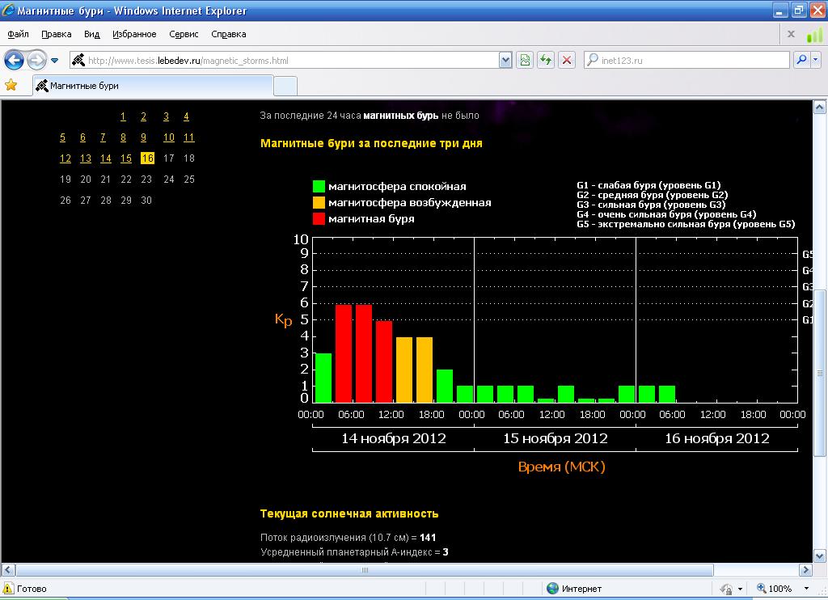Image resolution: width=828 pixels, height=600 pixels.
Task: Click the Refresh page icon
Action: (547, 61)
